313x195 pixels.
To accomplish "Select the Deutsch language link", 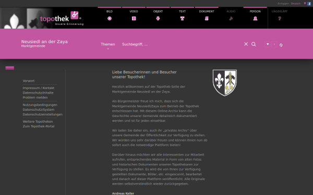I will click(x=296, y=4).
